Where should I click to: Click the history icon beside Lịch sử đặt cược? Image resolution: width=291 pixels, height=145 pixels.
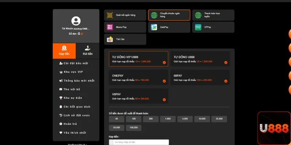click(61, 115)
